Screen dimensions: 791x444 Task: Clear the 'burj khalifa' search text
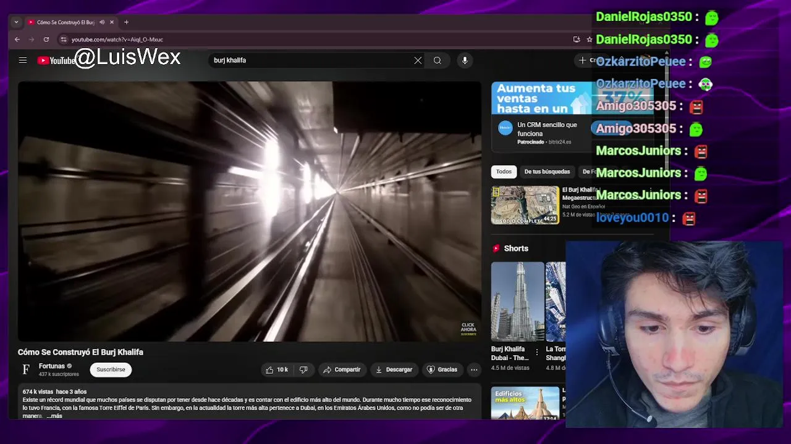418,60
